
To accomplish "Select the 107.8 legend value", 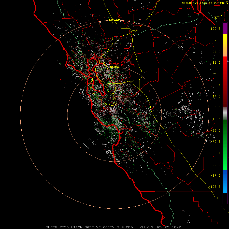I will click(216, 28).
